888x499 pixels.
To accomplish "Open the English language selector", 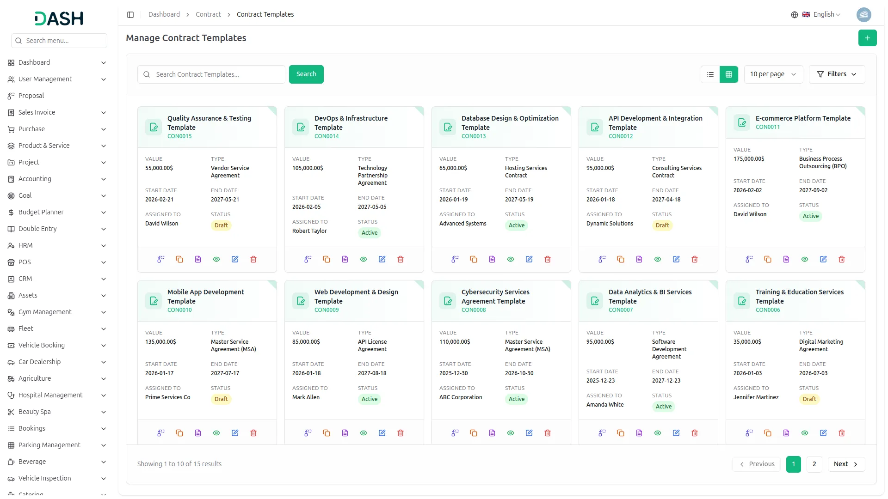I will point(823,14).
